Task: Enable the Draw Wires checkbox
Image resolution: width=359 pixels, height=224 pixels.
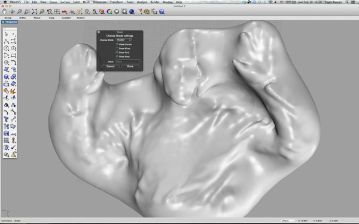Action: [x=117, y=48]
